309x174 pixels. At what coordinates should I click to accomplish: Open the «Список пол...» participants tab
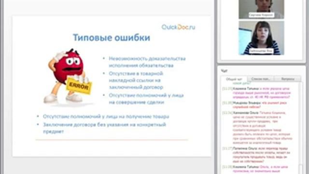(x=261, y=79)
